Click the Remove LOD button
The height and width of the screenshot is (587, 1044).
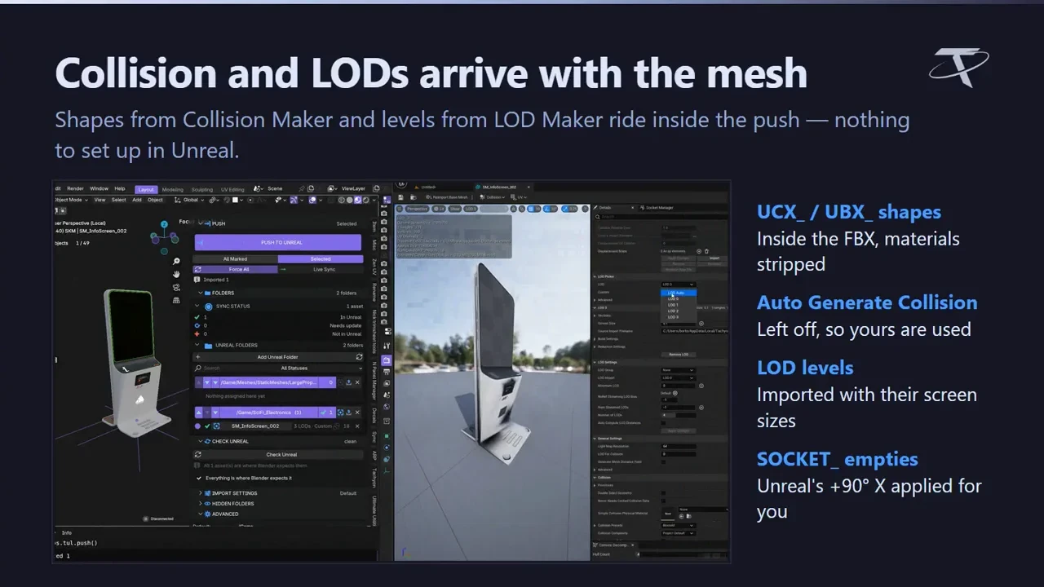679,355
